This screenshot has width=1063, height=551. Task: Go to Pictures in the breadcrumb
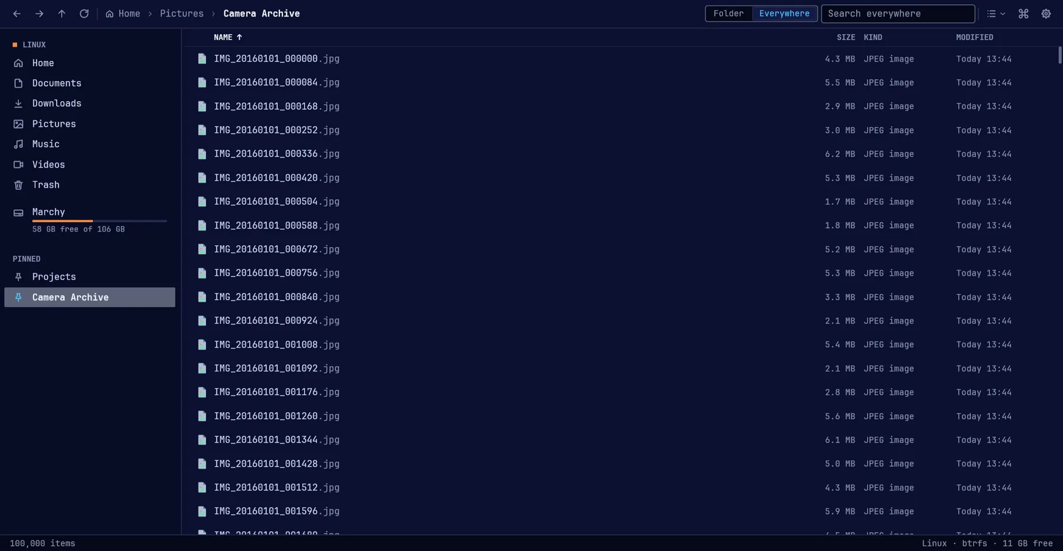[181, 14]
